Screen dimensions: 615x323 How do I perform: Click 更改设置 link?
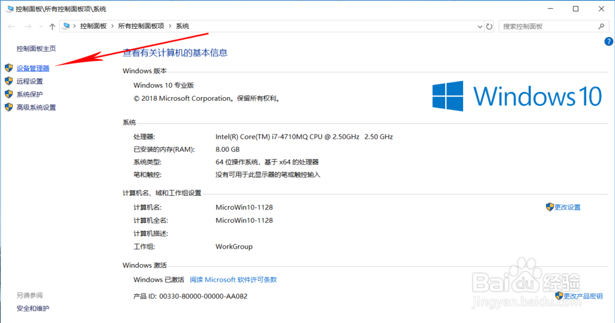[x=567, y=207]
